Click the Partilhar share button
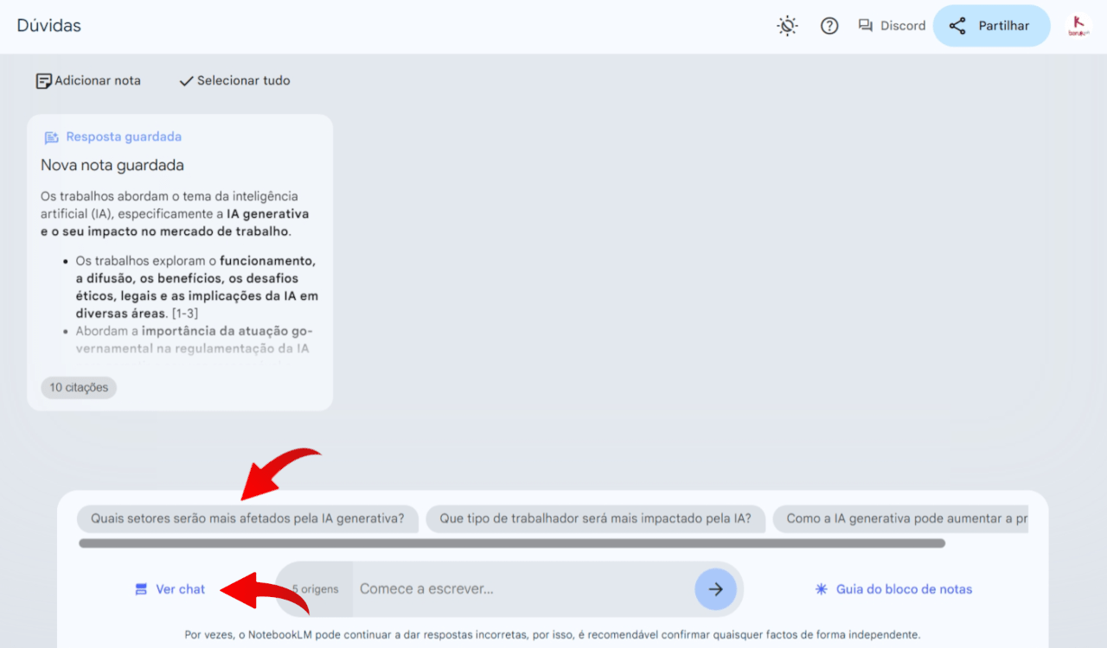The height and width of the screenshot is (648, 1107). pyautogui.click(x=991, y=26)
